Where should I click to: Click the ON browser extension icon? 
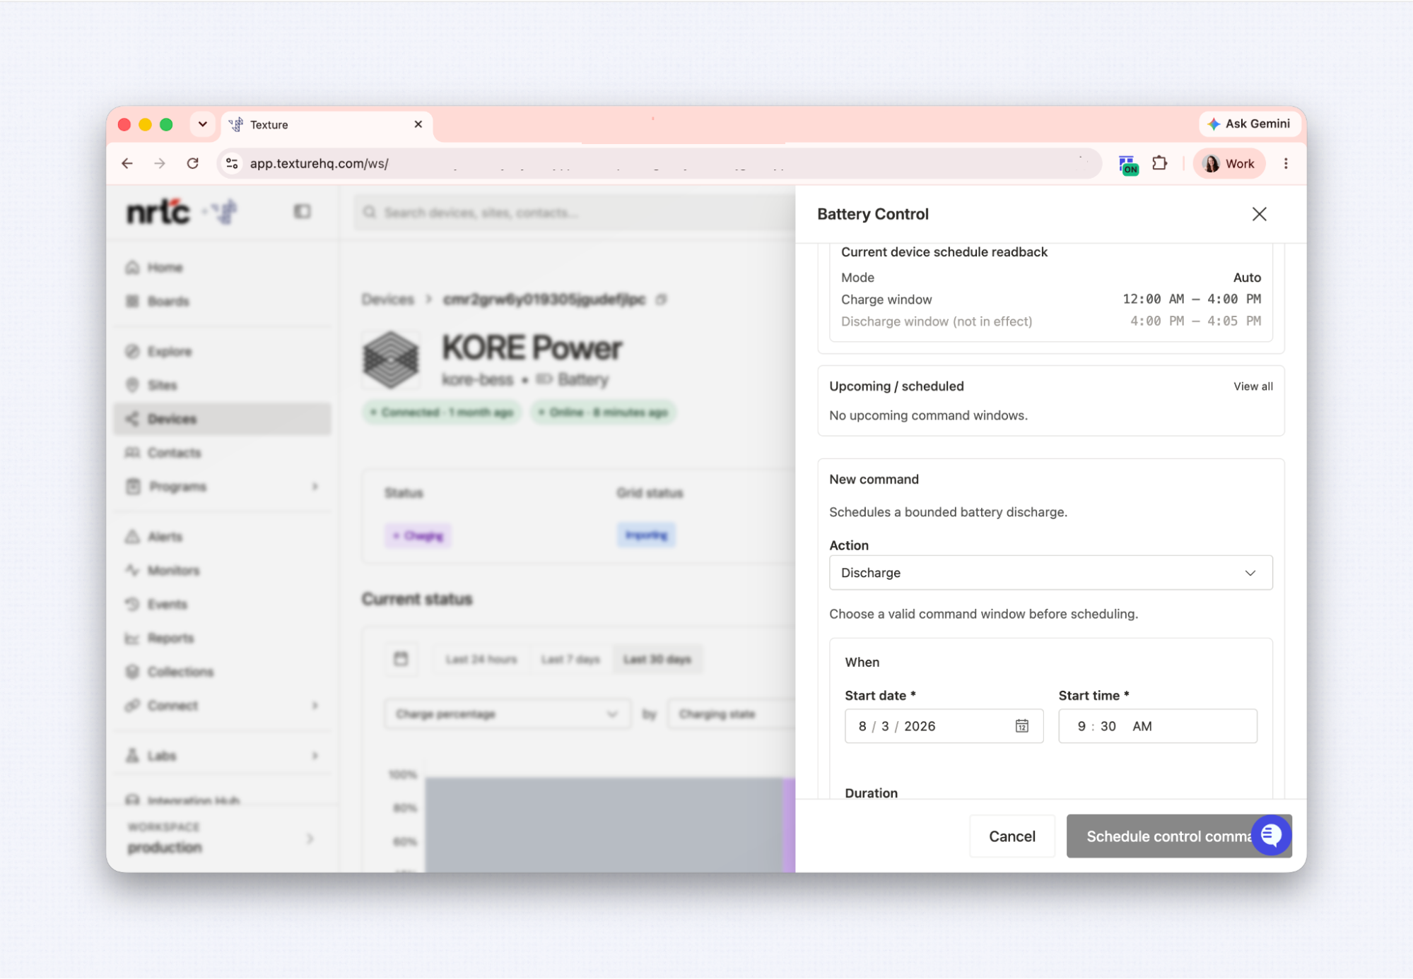click(x=1128, y=165)
